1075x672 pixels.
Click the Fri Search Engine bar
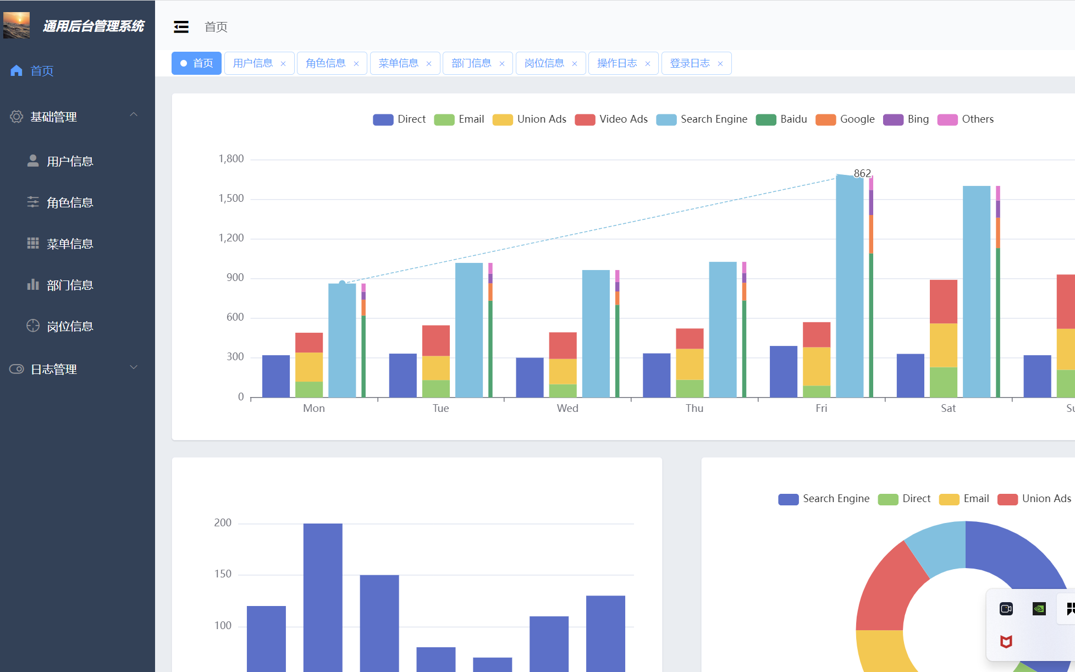point(850,286)
